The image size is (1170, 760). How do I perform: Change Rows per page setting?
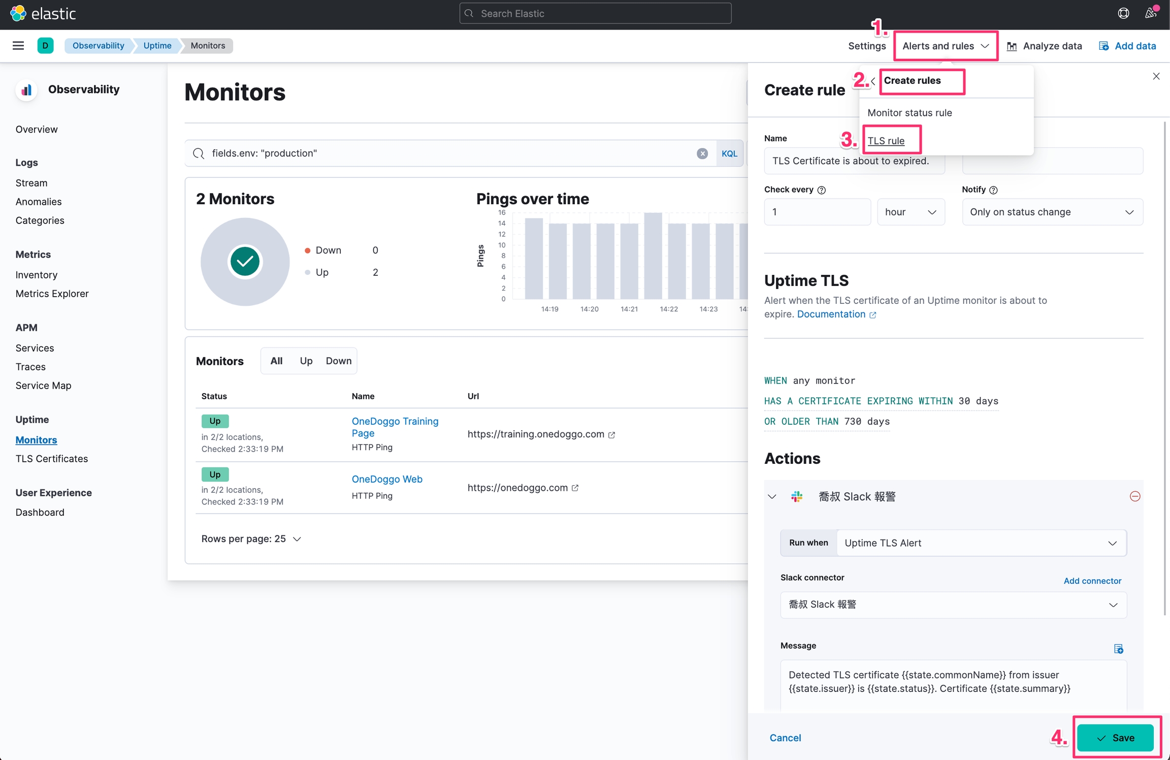click(251, 539)
